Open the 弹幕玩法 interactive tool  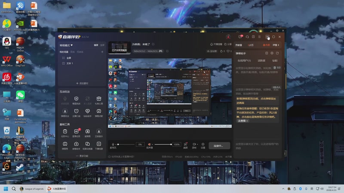tap(65, 113)
